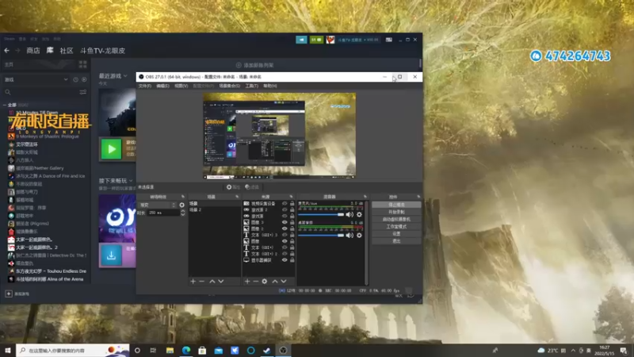Enable OBS 工作室模式 button
Viewport: 634px width, 357px height.
pos(396,227)
